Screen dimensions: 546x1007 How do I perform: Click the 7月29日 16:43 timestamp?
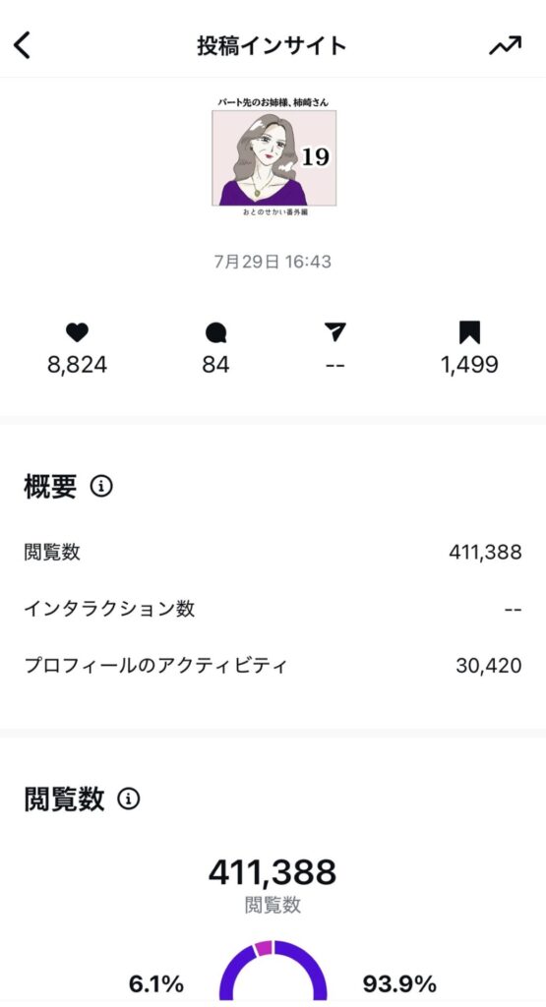(x=273, y=262)
